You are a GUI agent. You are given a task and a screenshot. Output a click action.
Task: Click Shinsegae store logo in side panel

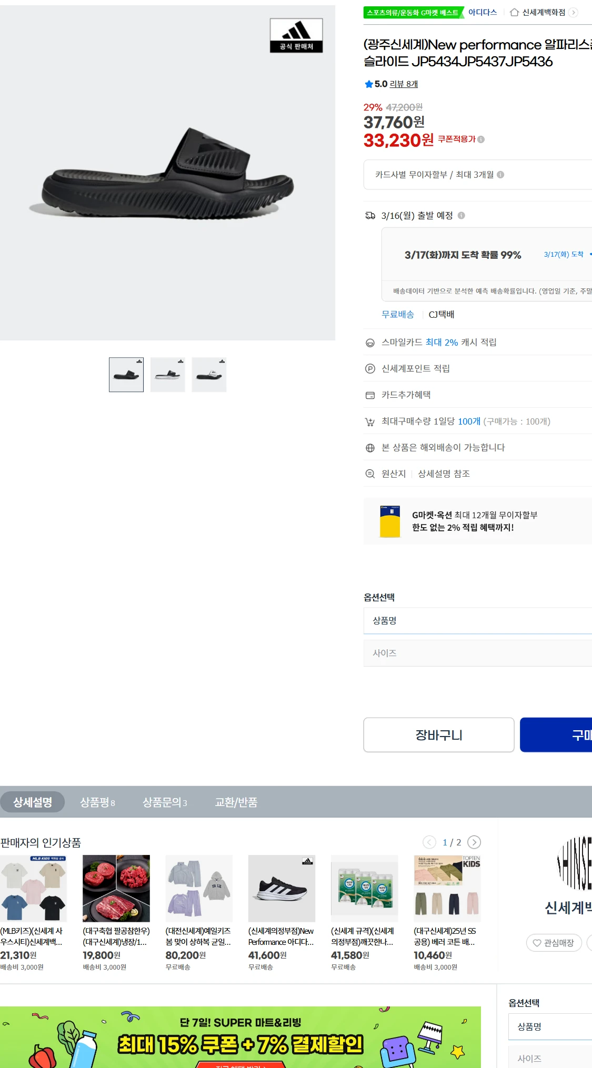[574, 863]
